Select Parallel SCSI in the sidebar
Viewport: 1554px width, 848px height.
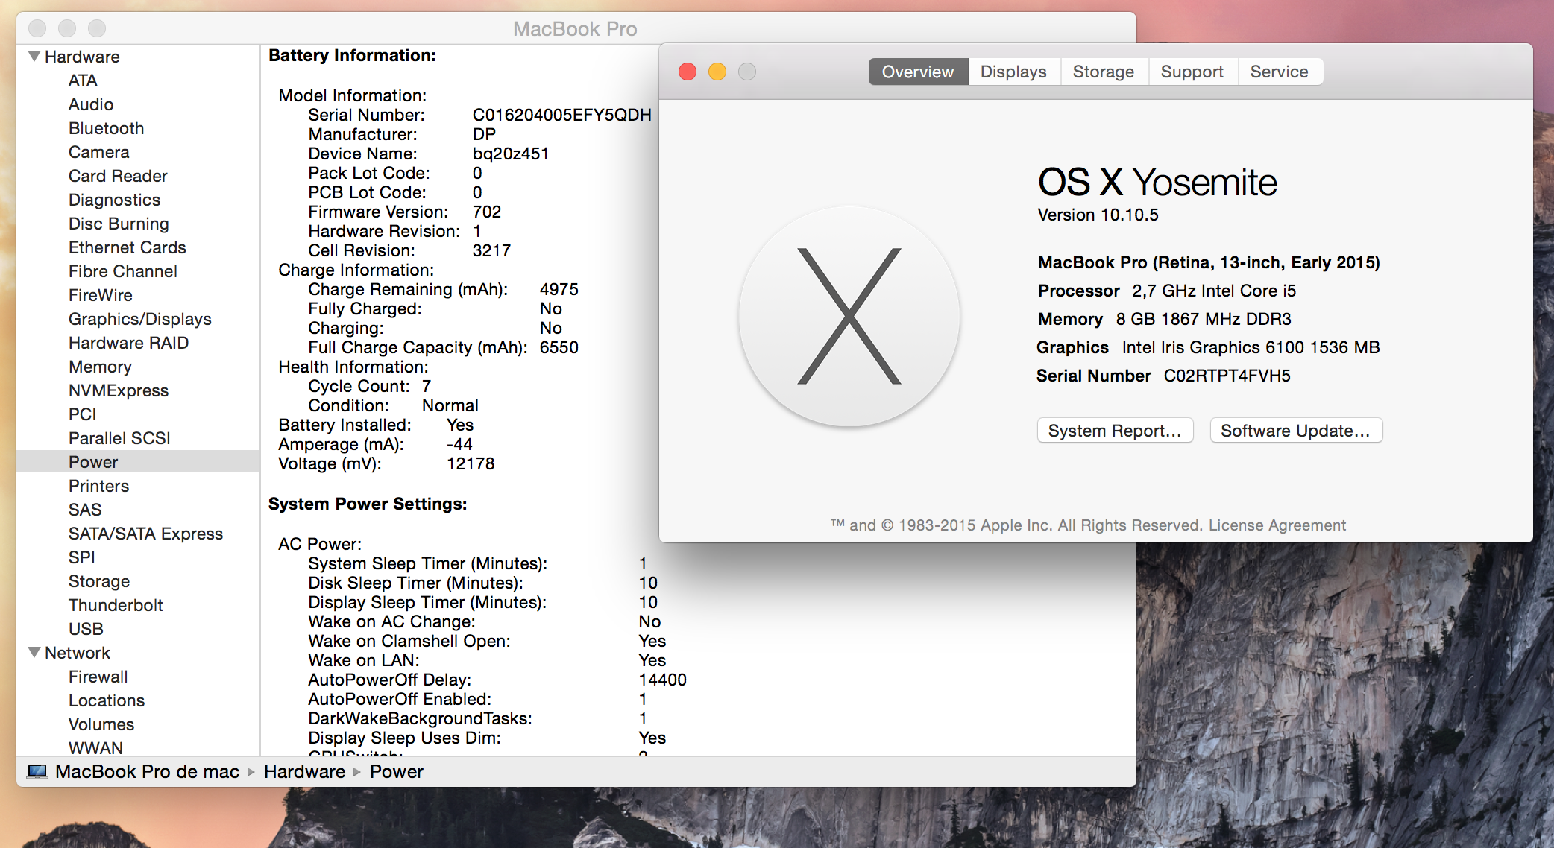pyautogui.click(x=119, y=438)
